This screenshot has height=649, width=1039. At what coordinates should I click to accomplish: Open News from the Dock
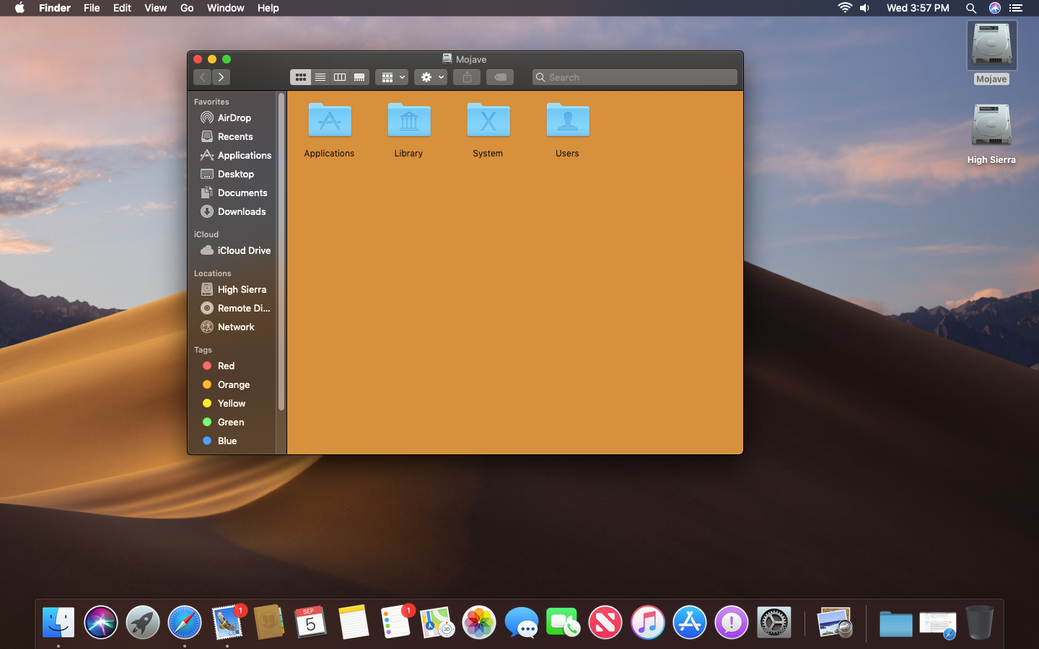point(605,622)
